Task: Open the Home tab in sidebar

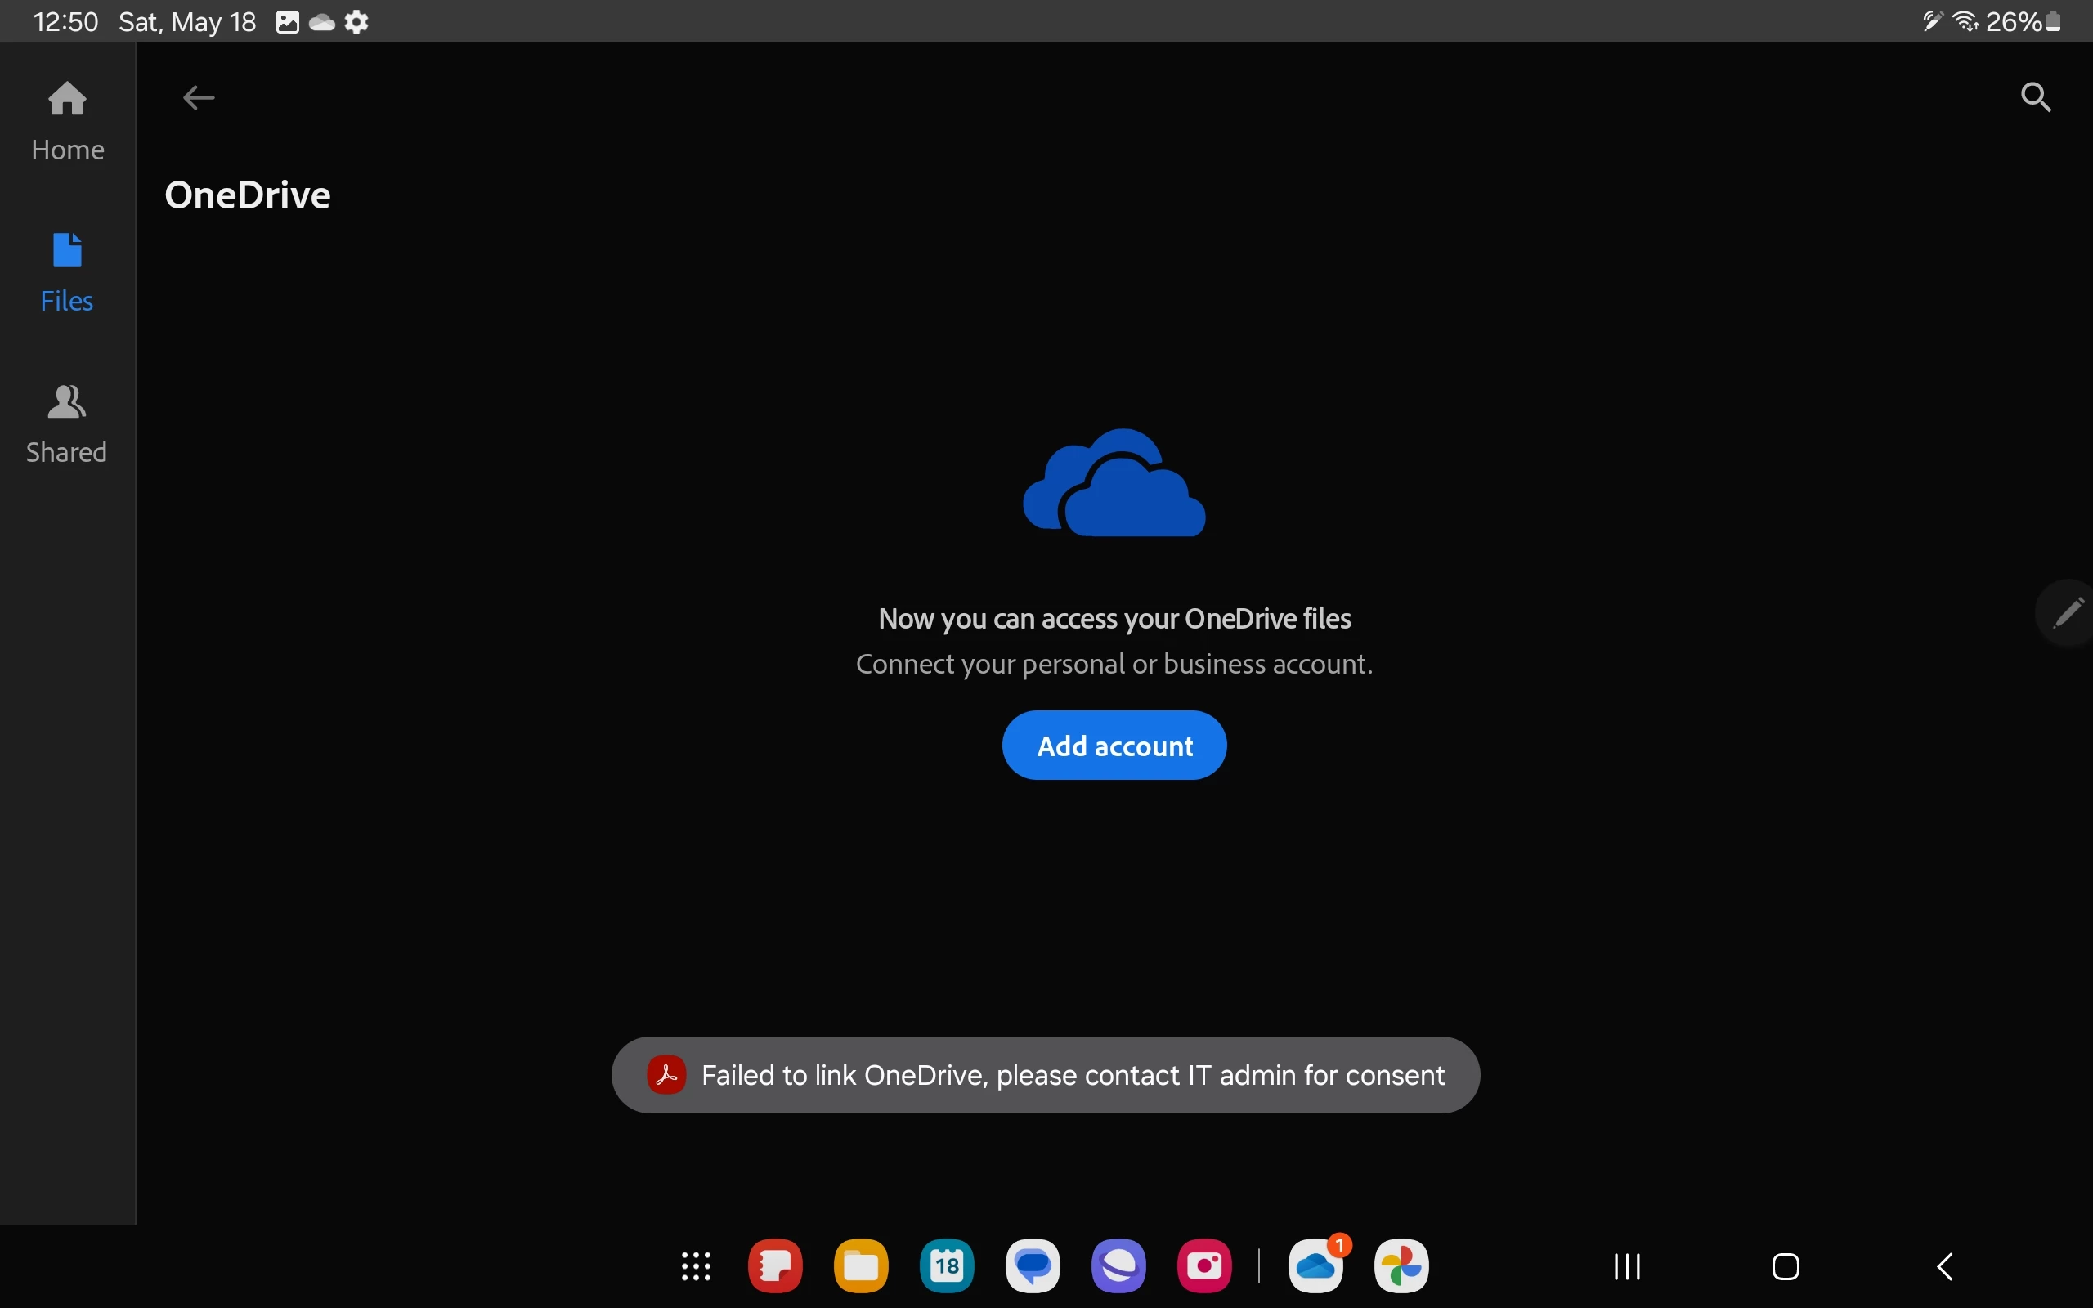Action: pos(68,120)
